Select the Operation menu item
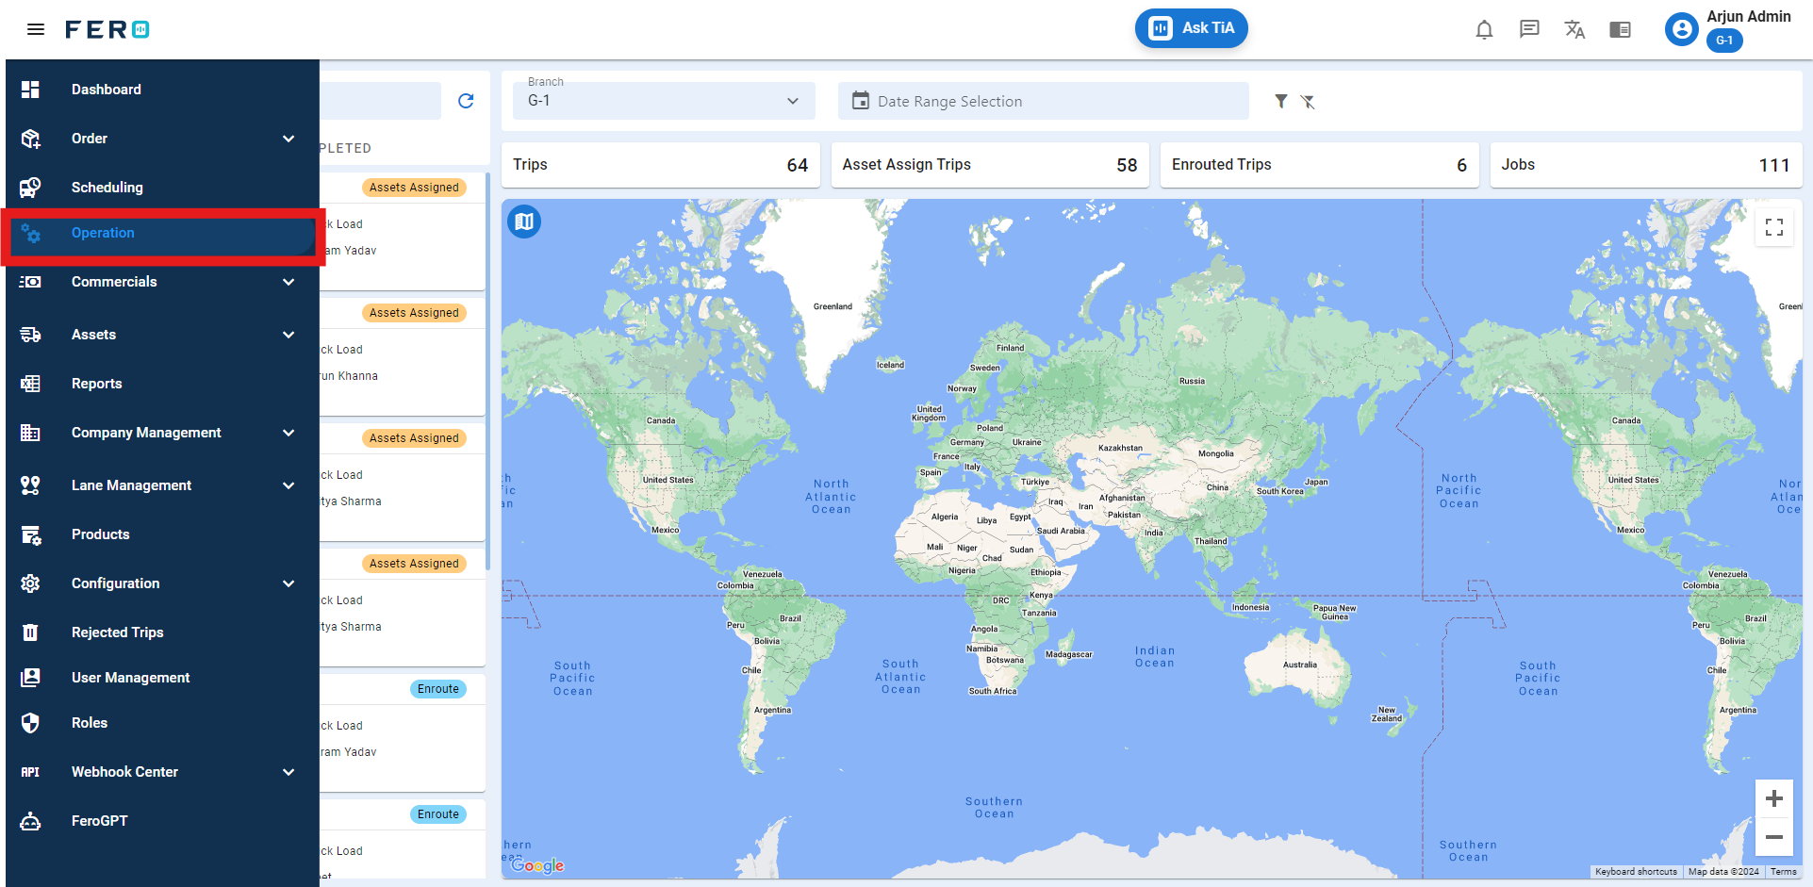 point(162,233)
